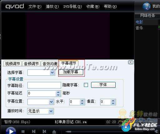Click the eject/open file icon

(x=54, y=132)
